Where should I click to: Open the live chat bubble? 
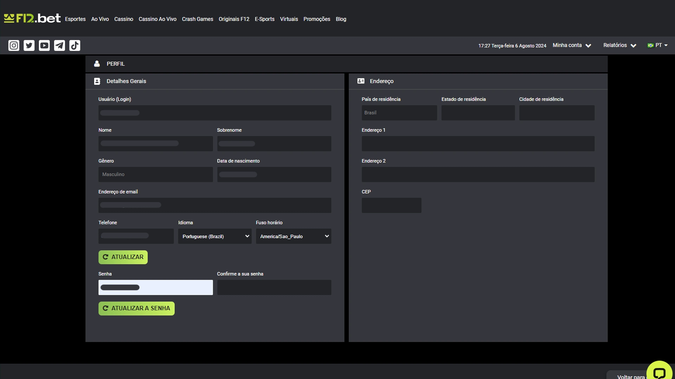click(x=659, y=371)
